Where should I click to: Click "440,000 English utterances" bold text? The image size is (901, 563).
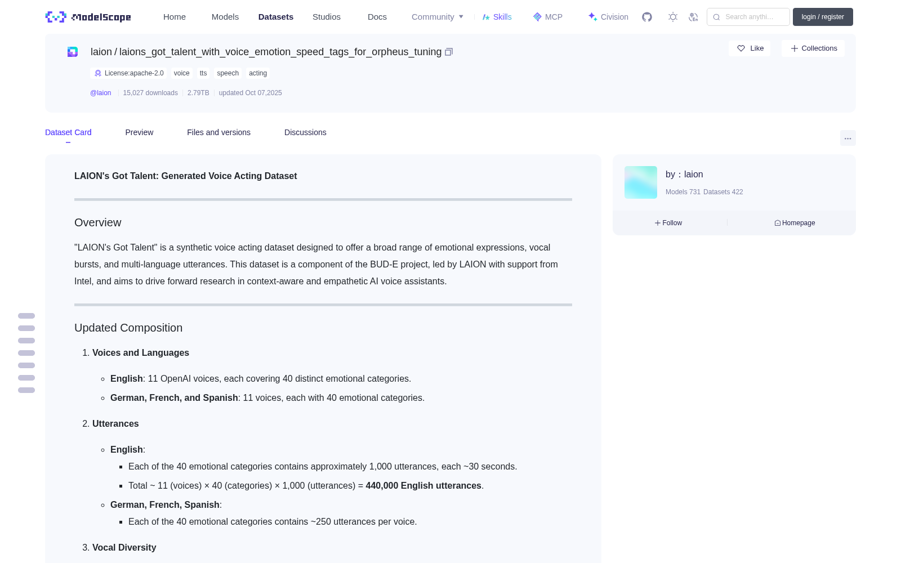(423, 486)
